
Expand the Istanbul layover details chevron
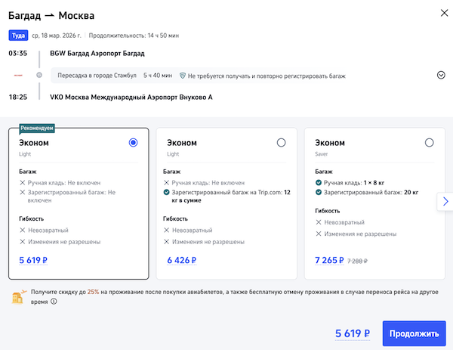tap(441, 75)
